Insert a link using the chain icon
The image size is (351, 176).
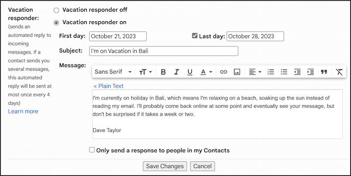click(x=224, y=72)
